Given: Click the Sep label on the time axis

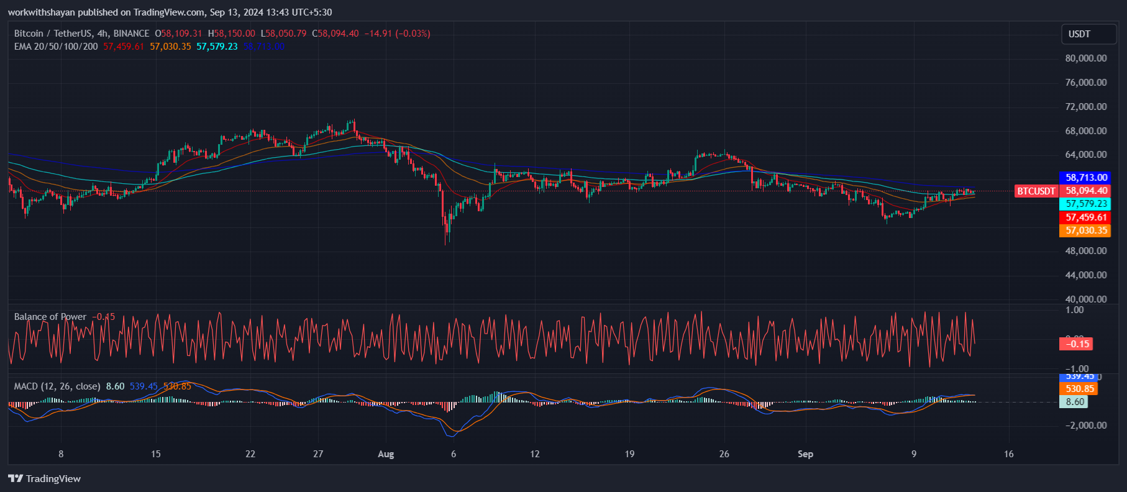Looking at the screenshot, I should click(x=806, y=454).
